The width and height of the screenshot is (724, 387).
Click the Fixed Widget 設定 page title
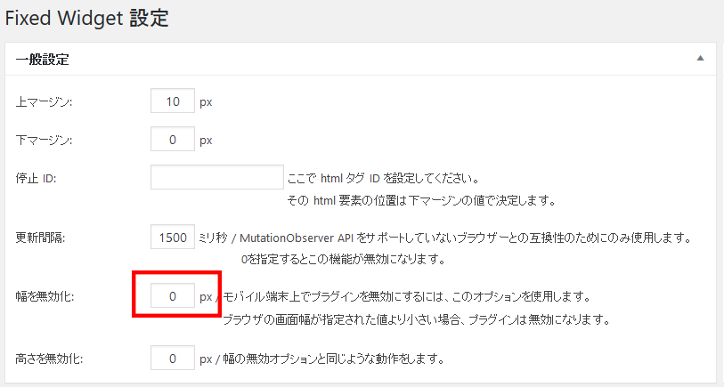(86, 19)
